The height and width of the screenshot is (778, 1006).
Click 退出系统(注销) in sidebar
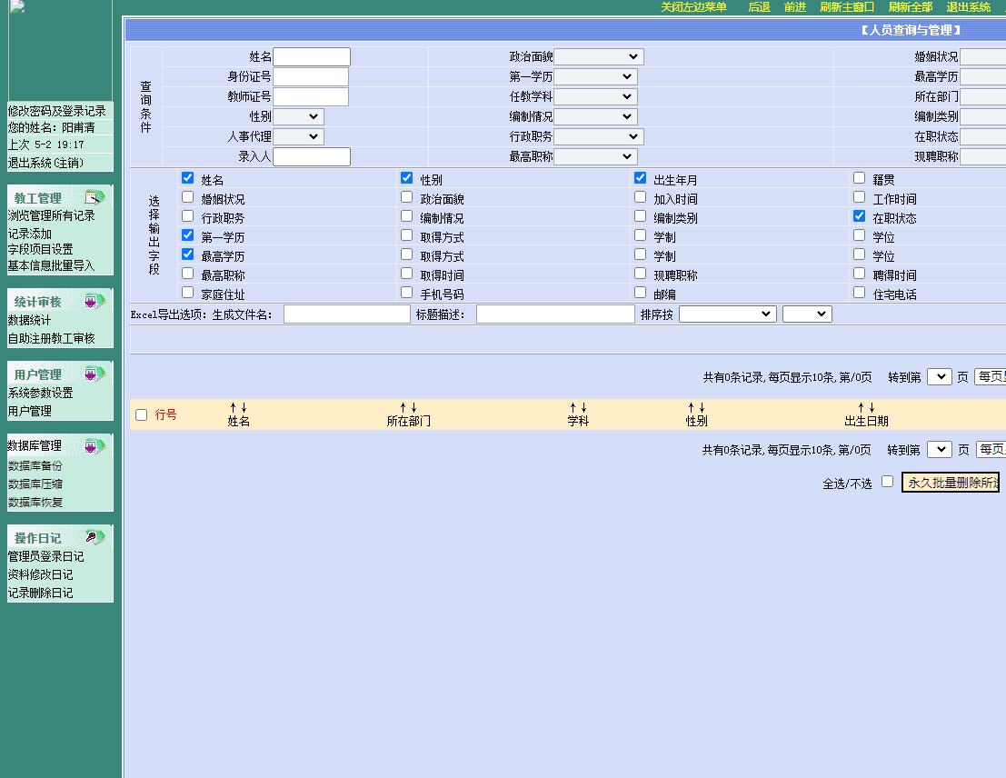pyautogui.click(x=45, y=163)
